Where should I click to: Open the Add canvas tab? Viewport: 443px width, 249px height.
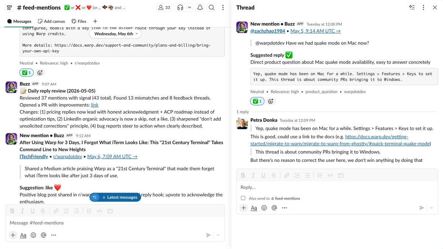pyautogui.click(x=51, y=21)
